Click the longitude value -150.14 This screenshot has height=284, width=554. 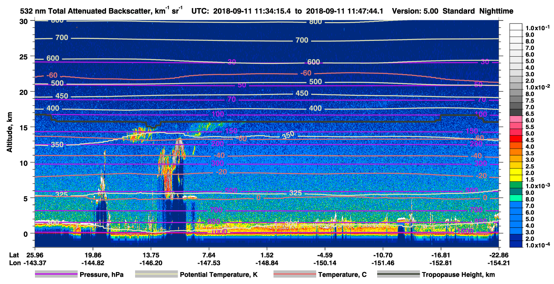click(x=325, y=263)
